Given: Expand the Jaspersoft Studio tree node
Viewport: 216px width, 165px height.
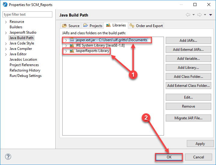Looking at the screenshot, I should 6,32.
